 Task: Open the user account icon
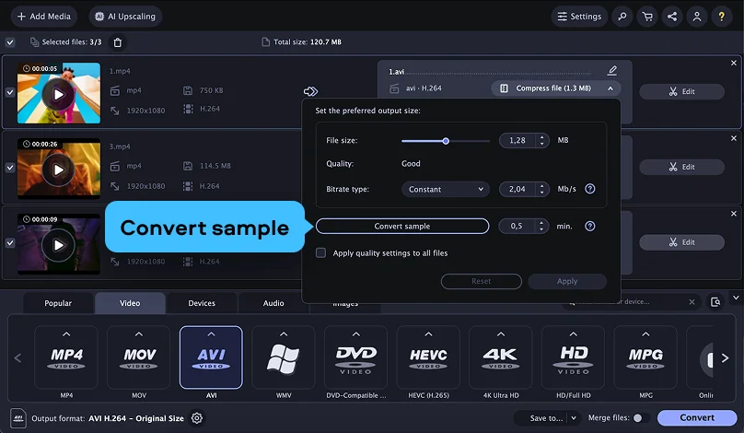698,17
